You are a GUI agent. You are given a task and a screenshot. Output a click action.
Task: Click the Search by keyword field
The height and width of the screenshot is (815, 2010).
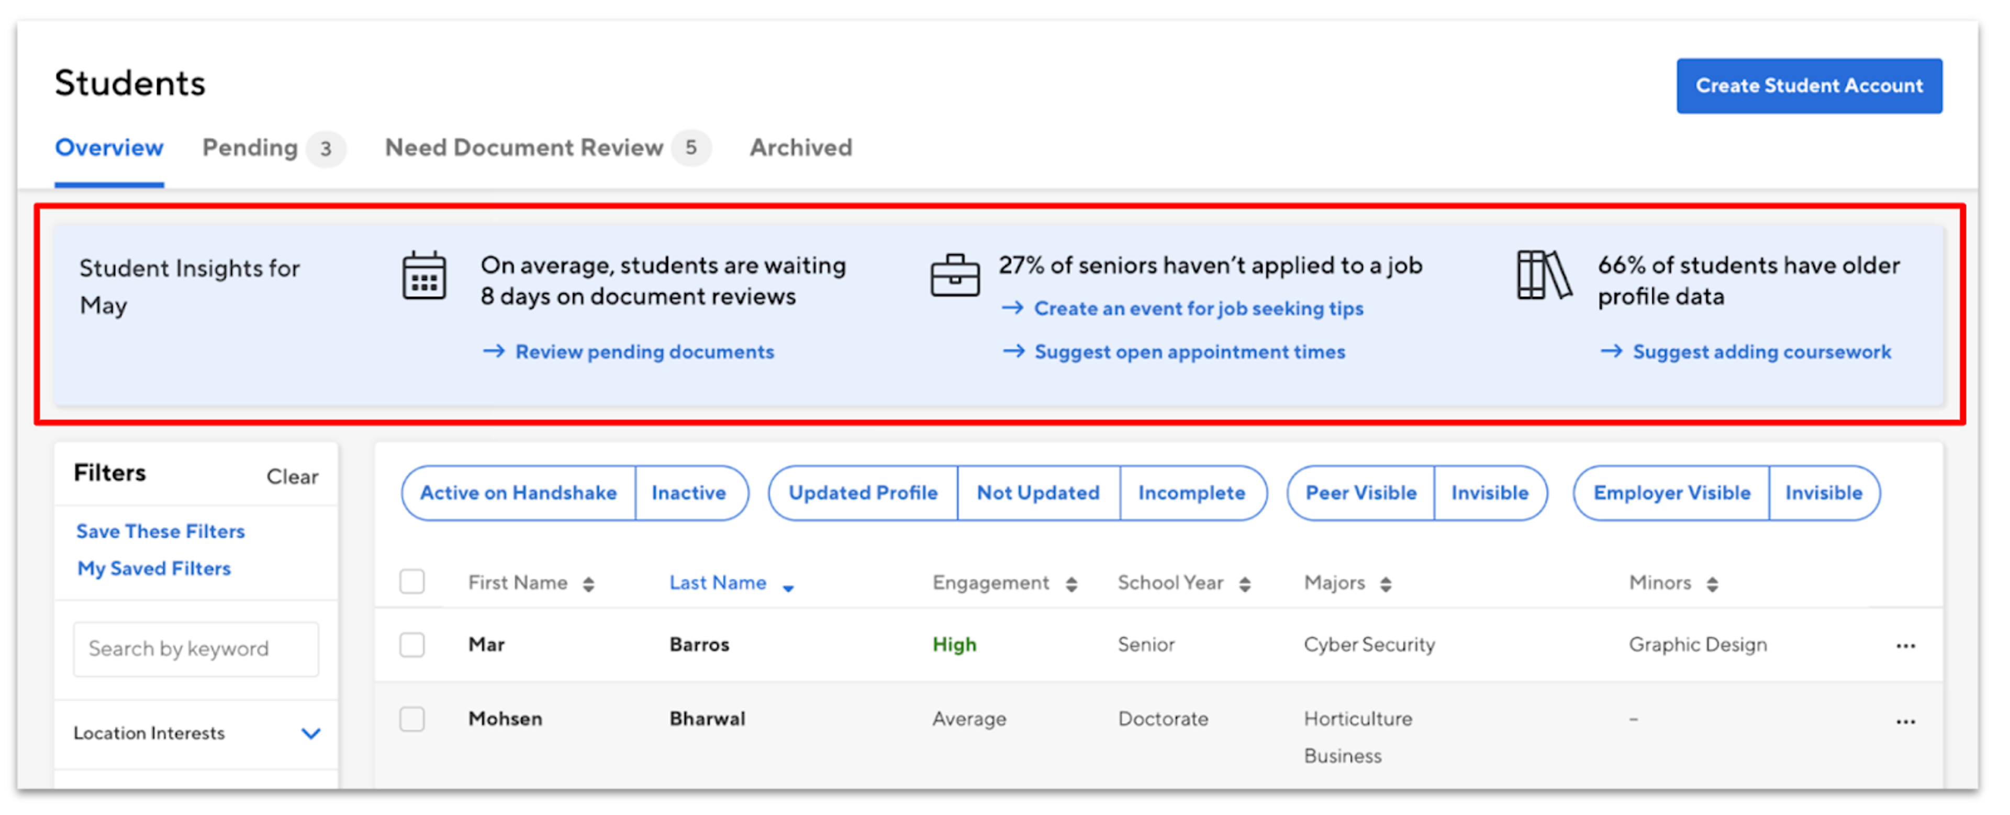click(x=196, y=649)
